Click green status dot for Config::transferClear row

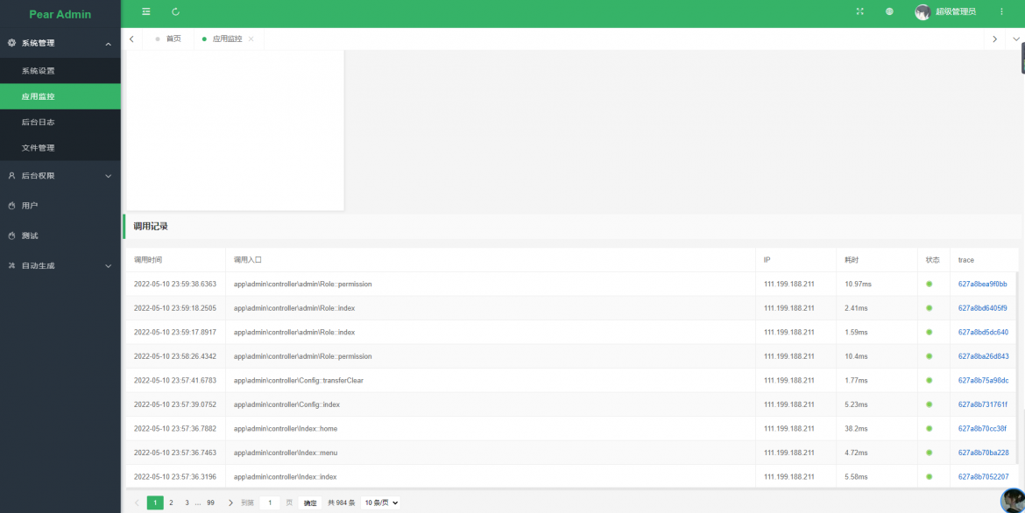pos(929,380)
